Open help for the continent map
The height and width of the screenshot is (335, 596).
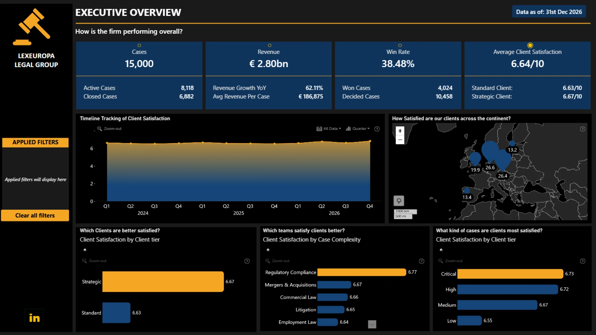(x=583, y=129)
